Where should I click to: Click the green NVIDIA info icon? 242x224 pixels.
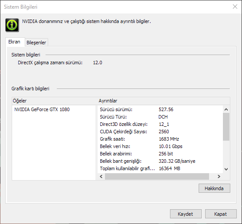point(12,25)
